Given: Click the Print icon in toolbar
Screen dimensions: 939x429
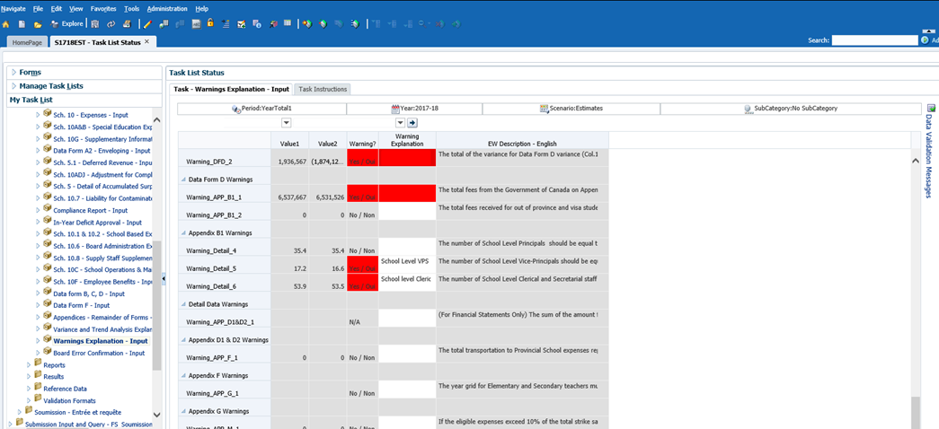Looking at the screenshot, I should 127,24.
